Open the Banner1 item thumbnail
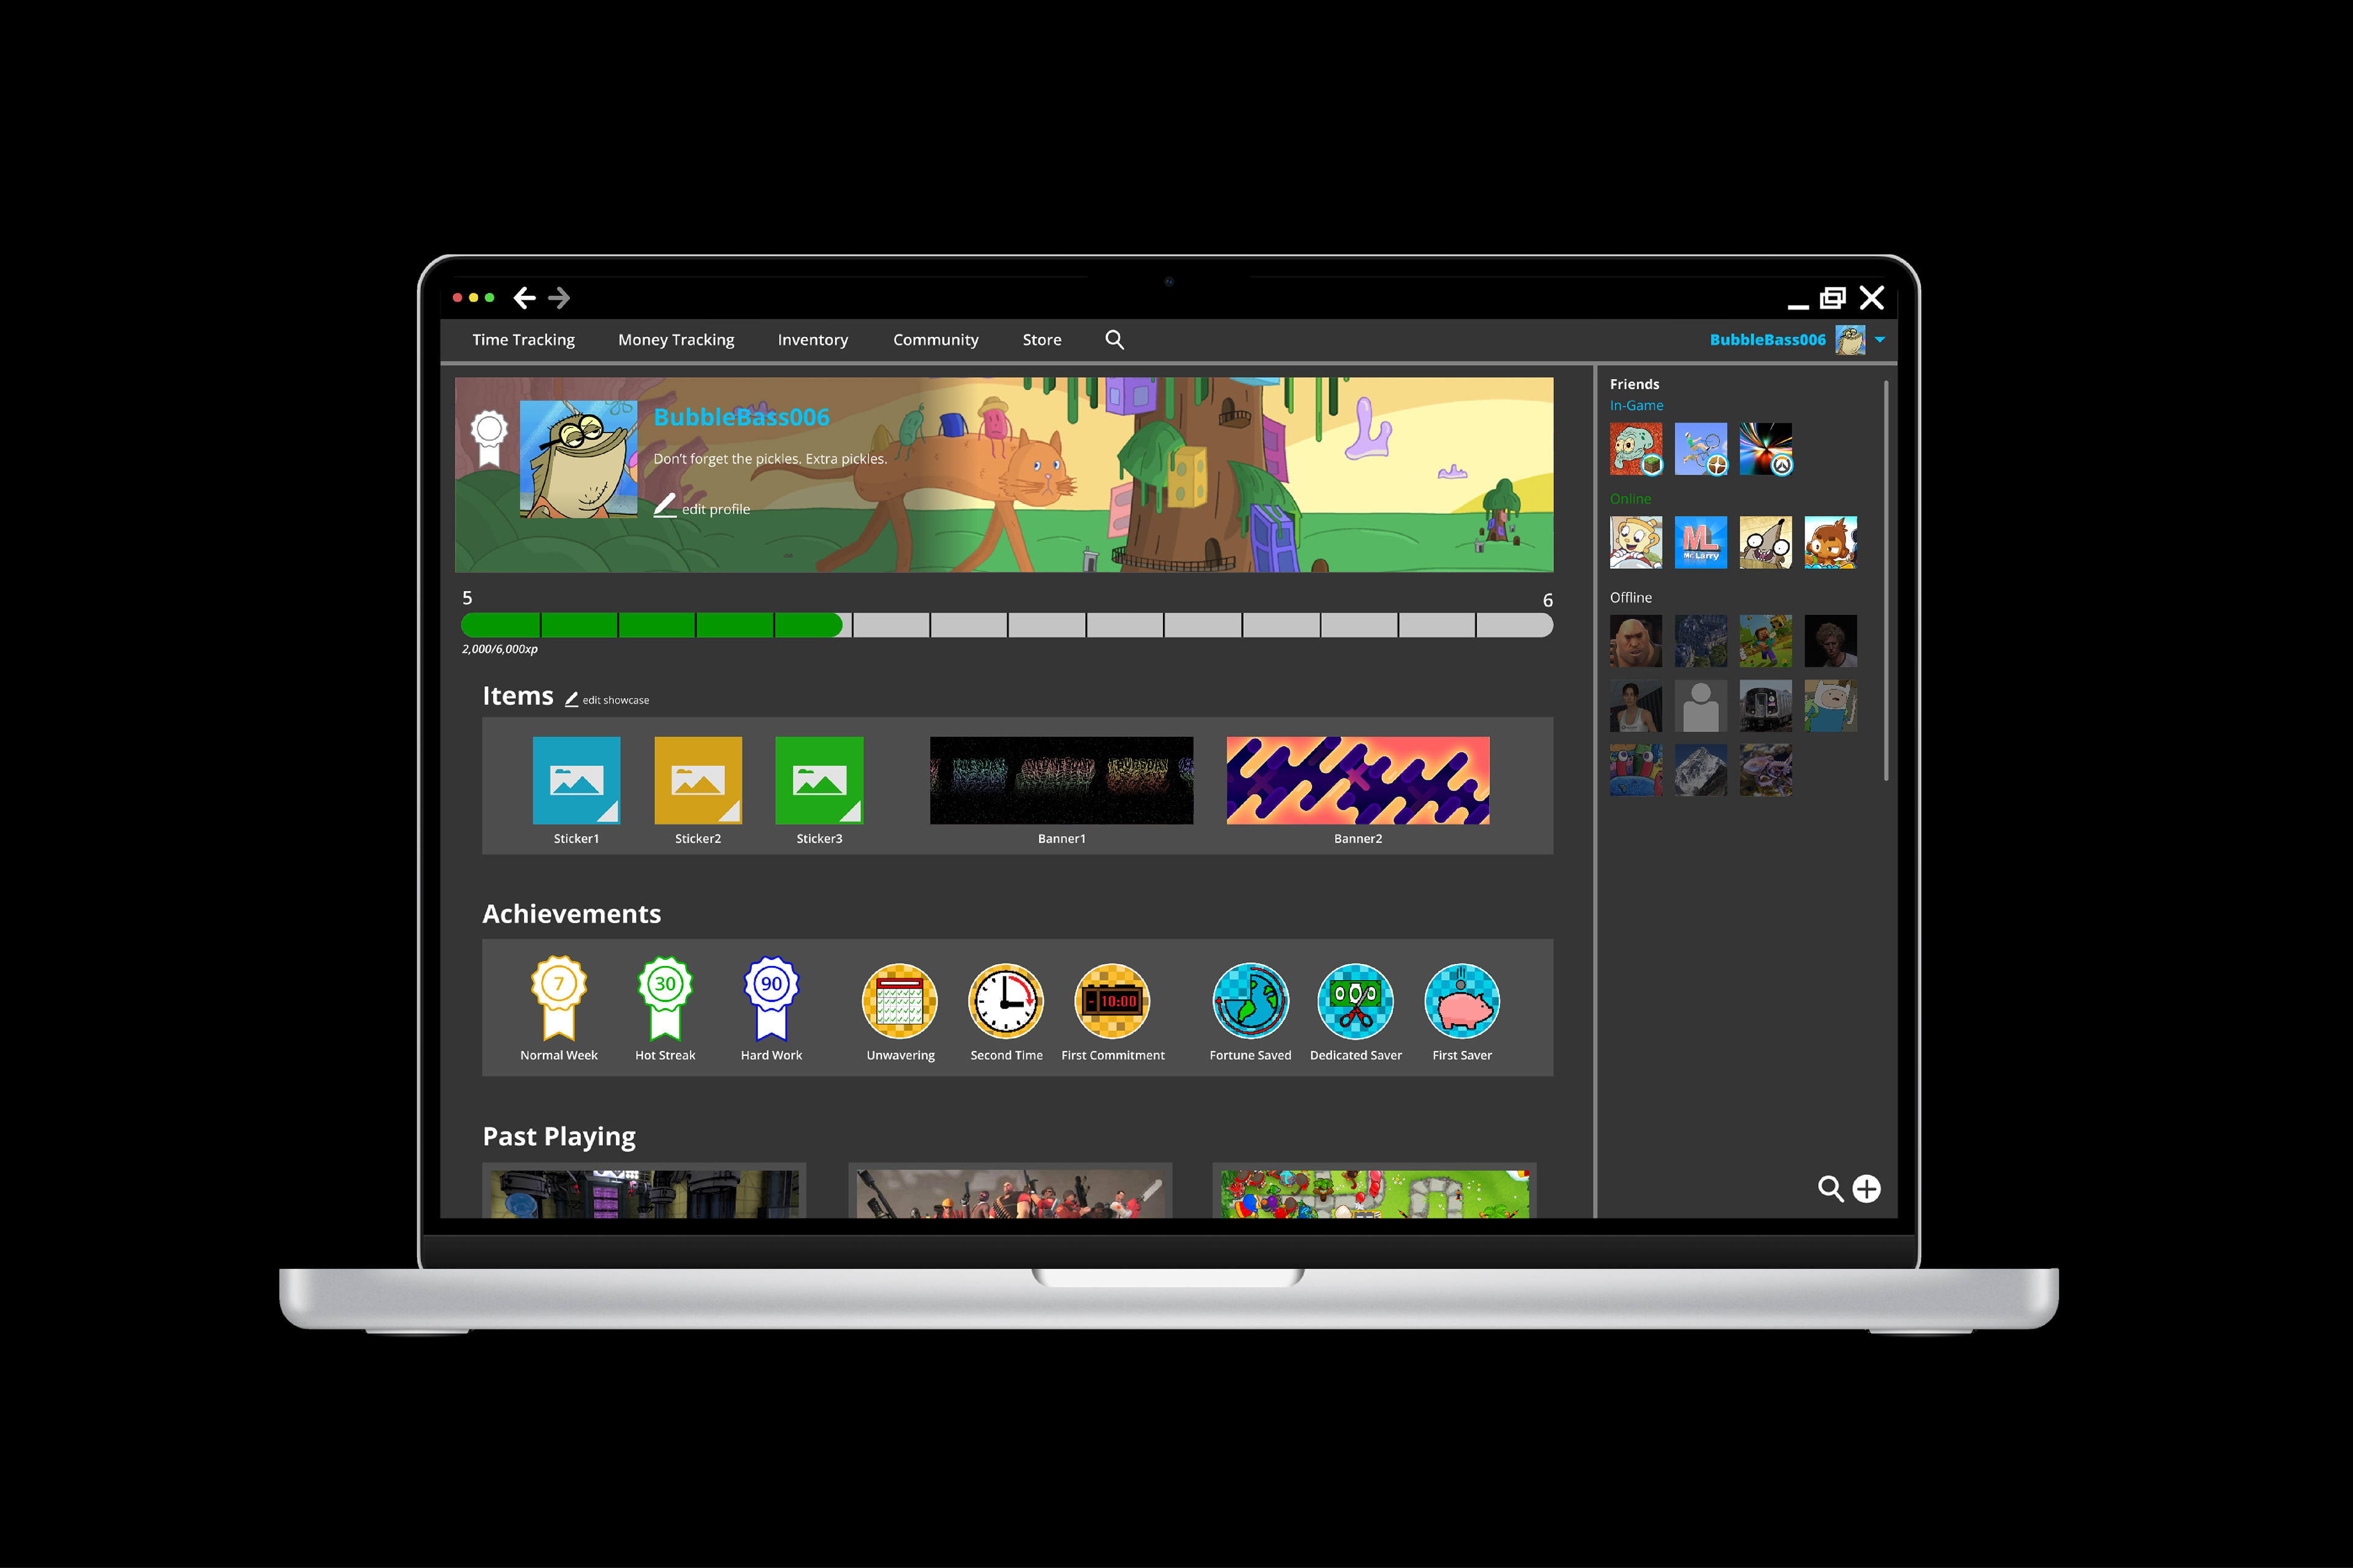Image resolution: width=2353 pixels, height=1568 pixels. pyautogui.click(x=1061, y=780)
